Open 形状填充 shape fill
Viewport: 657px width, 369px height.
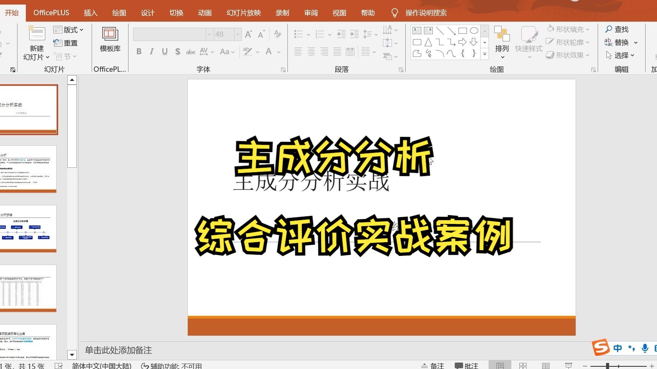click(x=568, y=29)
